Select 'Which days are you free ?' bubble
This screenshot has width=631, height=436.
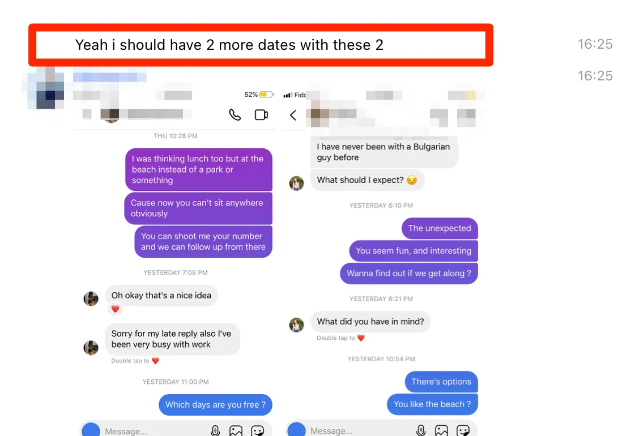pos(215,405)
